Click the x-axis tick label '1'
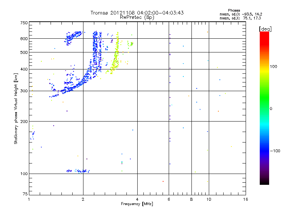Viewport: 289px width, 217px height. pyautogui.click(x=29, y=199)
